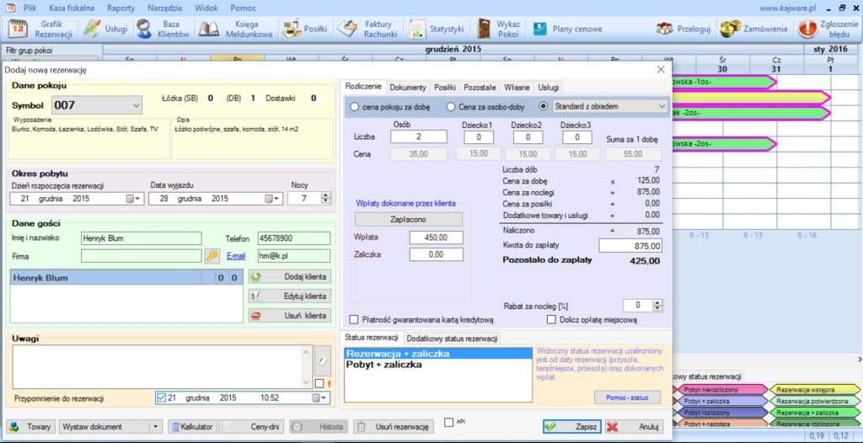Enable 'Płatność gwarantowana kartą kredytową' checkbox
The width and height of the screenshot is (863, 443).
pyautogui.click(x=355, y=319)
